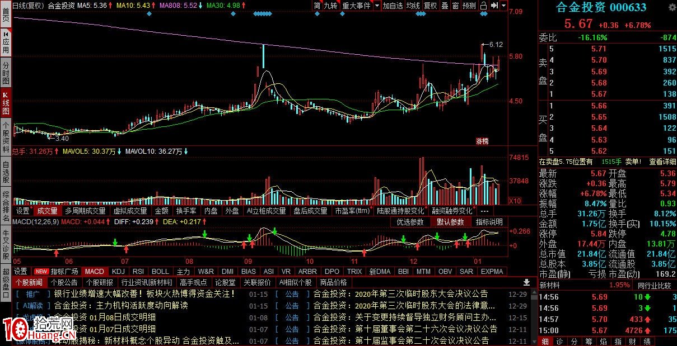Select the 虚拟成交量 tab

click(130, 211)
